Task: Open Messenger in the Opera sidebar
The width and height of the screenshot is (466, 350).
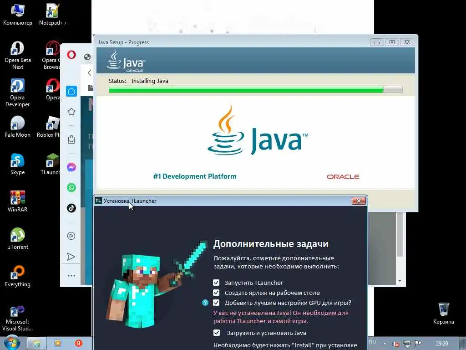Action: [71, 167]
